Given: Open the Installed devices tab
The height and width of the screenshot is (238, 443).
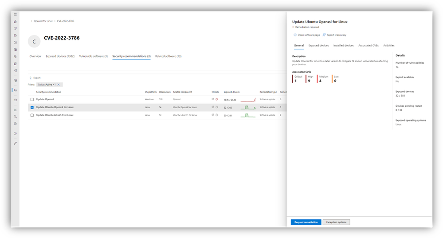Looking at the screenshot, I should tap(344, 46).
